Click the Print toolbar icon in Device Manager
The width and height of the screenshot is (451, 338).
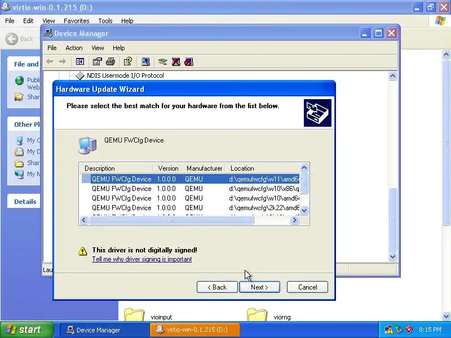(110, 61)
